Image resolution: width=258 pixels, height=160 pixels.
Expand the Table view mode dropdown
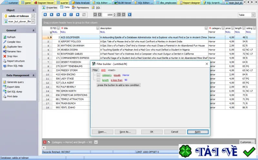[253, 15]
